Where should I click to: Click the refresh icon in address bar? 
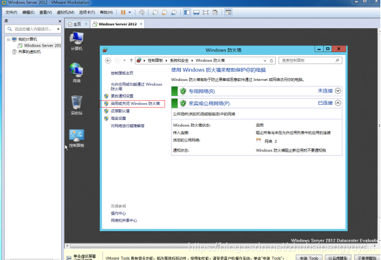click(x=272, y=60)
